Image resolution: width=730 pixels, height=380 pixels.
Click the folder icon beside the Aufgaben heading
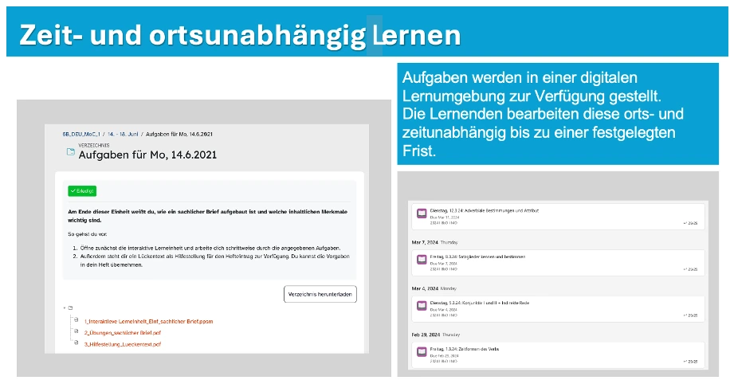coord(70,152)
